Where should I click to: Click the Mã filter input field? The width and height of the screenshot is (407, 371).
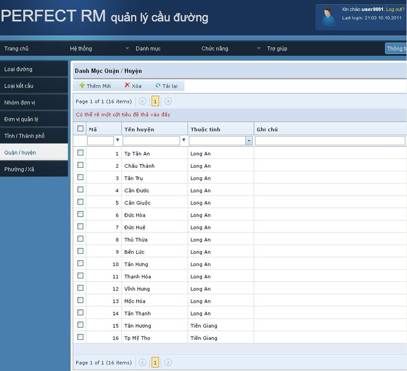tap(100, 141)
